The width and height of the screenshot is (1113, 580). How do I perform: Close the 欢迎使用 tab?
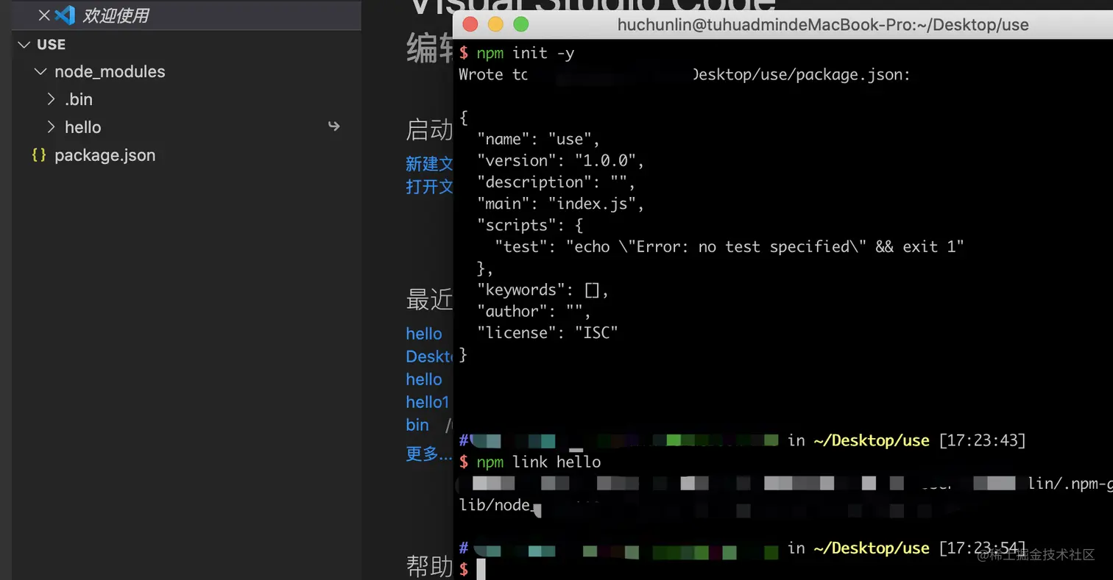coord(44,15)
